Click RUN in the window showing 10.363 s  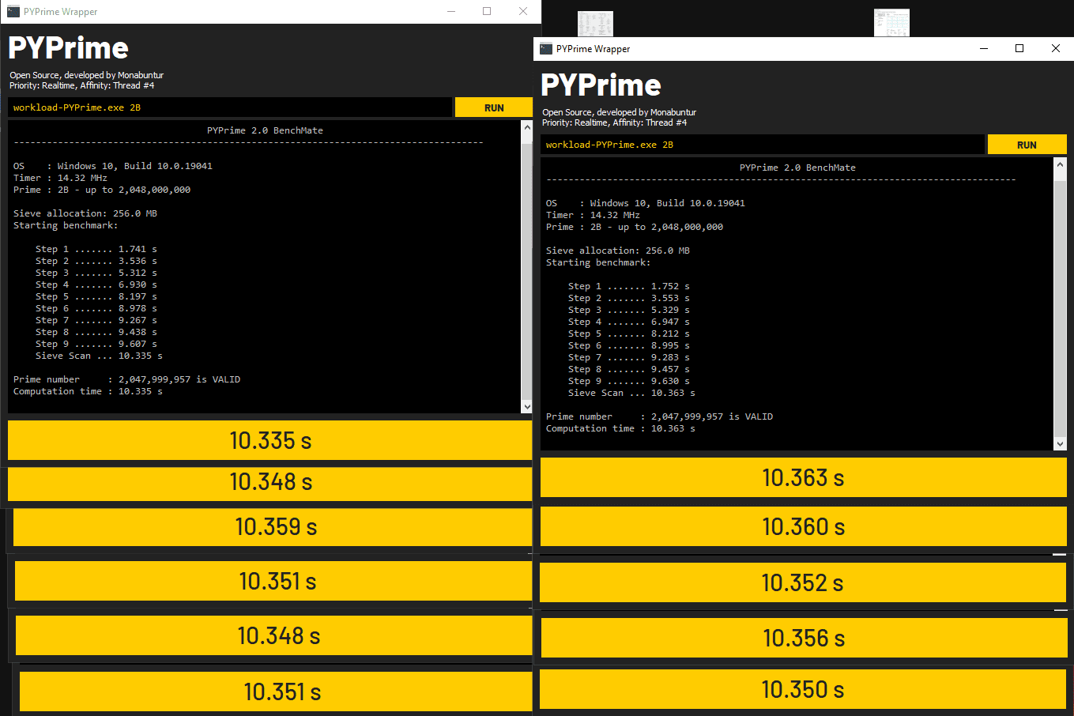pyautogui.click(x=1027, y=145)
